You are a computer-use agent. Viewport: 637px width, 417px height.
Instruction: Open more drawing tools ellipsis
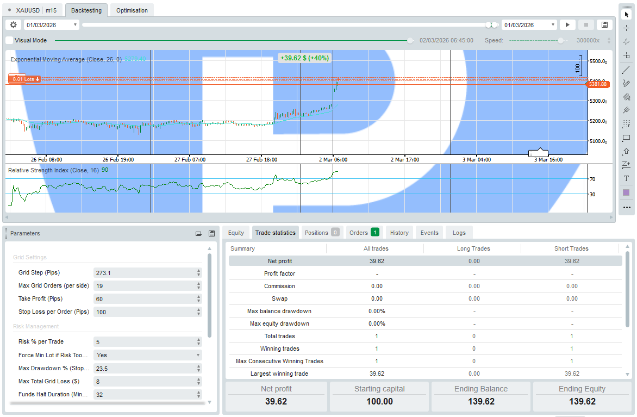(626, 207)
